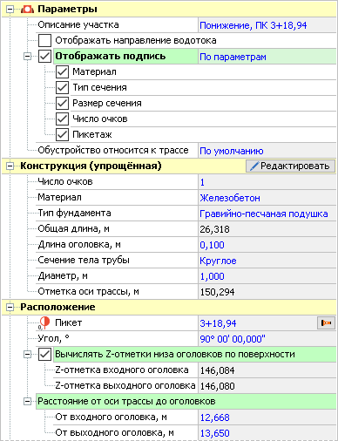Select the Отметка оси трассы, м label
The image size is (338, 441).
tap(89, 291)
